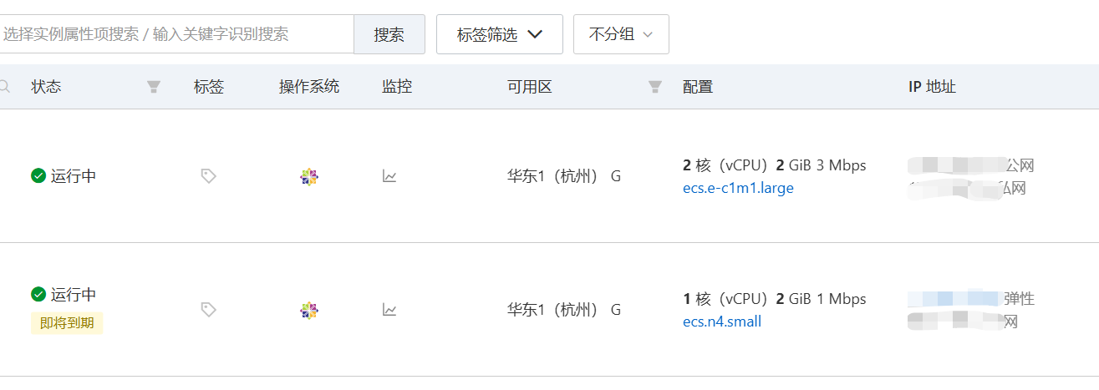Click the IP 地址 column header

click(932, 87)
